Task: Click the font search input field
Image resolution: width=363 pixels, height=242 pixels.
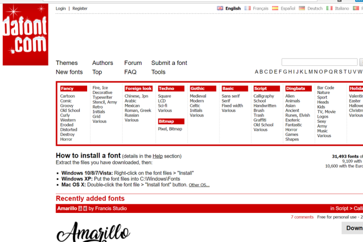Action: coord(319,62)
